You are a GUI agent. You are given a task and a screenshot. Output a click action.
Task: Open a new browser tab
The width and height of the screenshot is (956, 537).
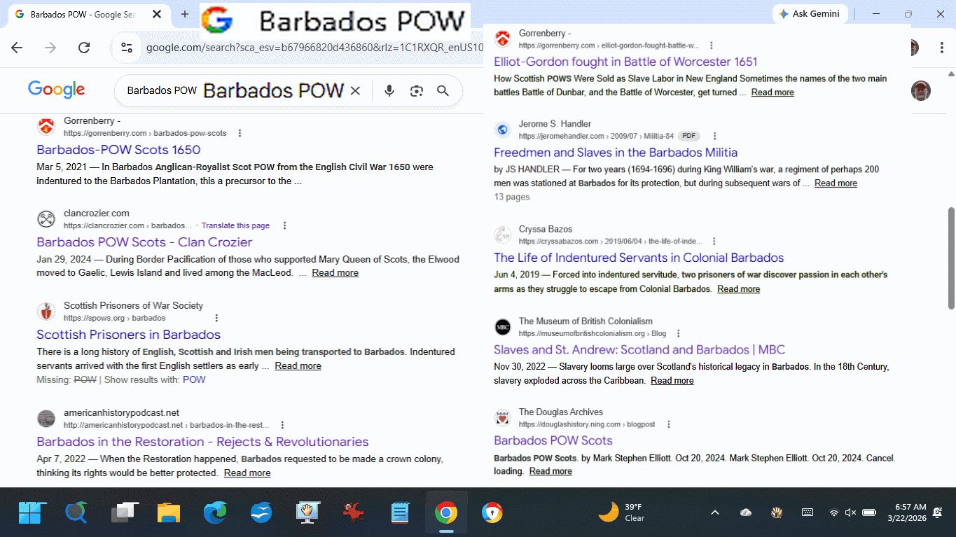[x=185, y=14]
